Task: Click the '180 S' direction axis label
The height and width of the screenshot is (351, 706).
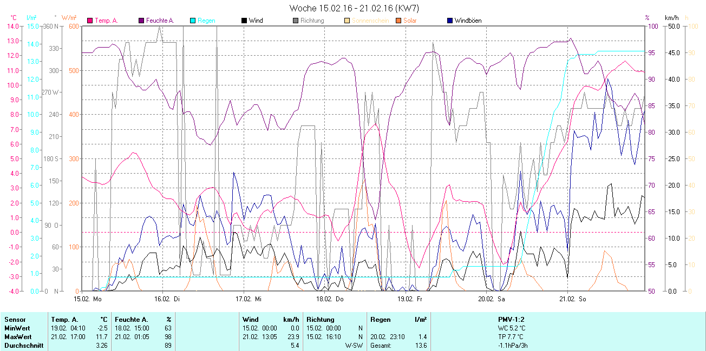Action: [51, 158]
